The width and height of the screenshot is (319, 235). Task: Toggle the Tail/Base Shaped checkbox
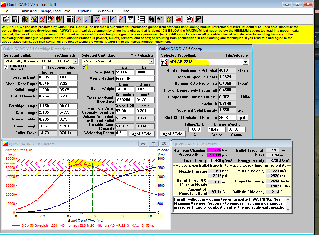point(6,68)
